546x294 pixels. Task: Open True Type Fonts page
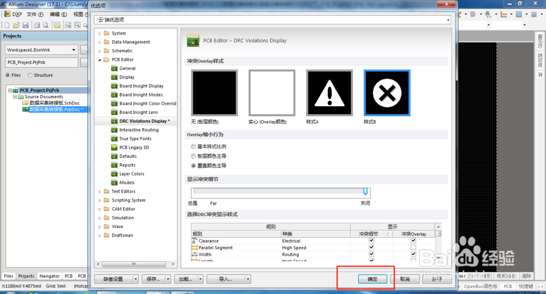click(135, 139)
